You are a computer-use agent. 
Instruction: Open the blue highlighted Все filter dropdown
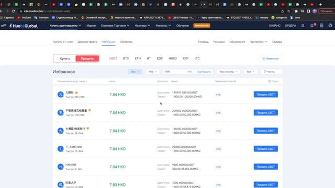pos(135,72)
